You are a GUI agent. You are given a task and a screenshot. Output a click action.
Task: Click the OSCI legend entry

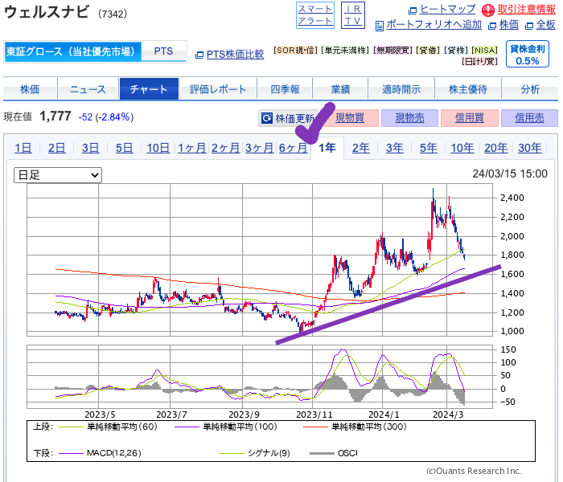[x=334, y=453]
